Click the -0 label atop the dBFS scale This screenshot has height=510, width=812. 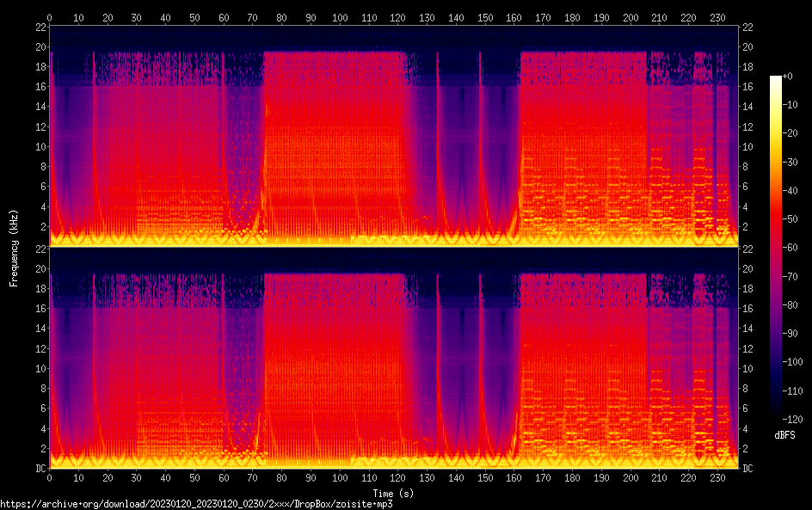point(801,77)
